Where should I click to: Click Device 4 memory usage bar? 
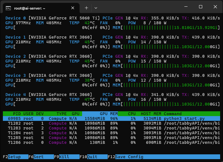(166, 104)
